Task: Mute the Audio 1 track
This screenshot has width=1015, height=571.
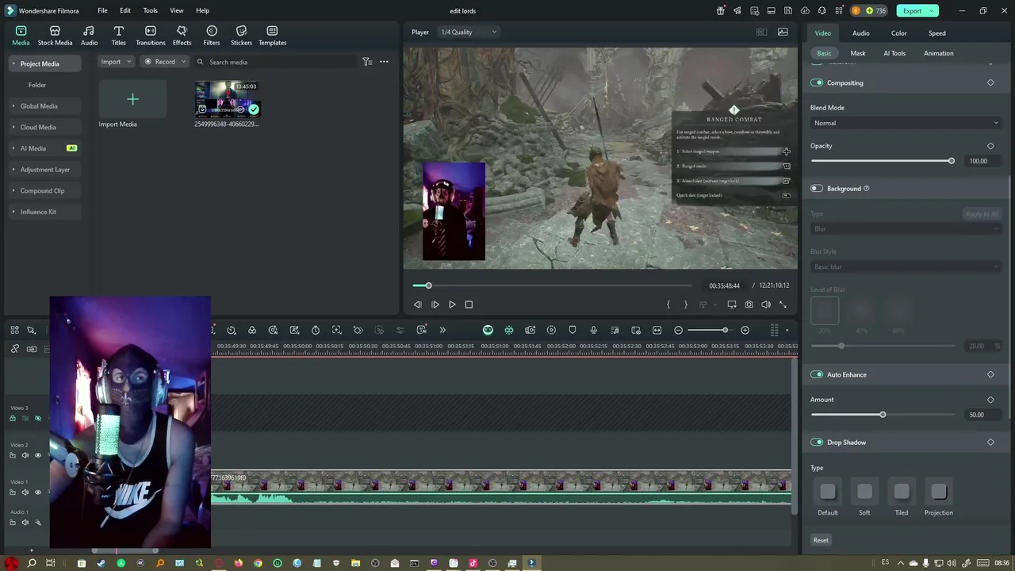Action: [x=25, y=523]
